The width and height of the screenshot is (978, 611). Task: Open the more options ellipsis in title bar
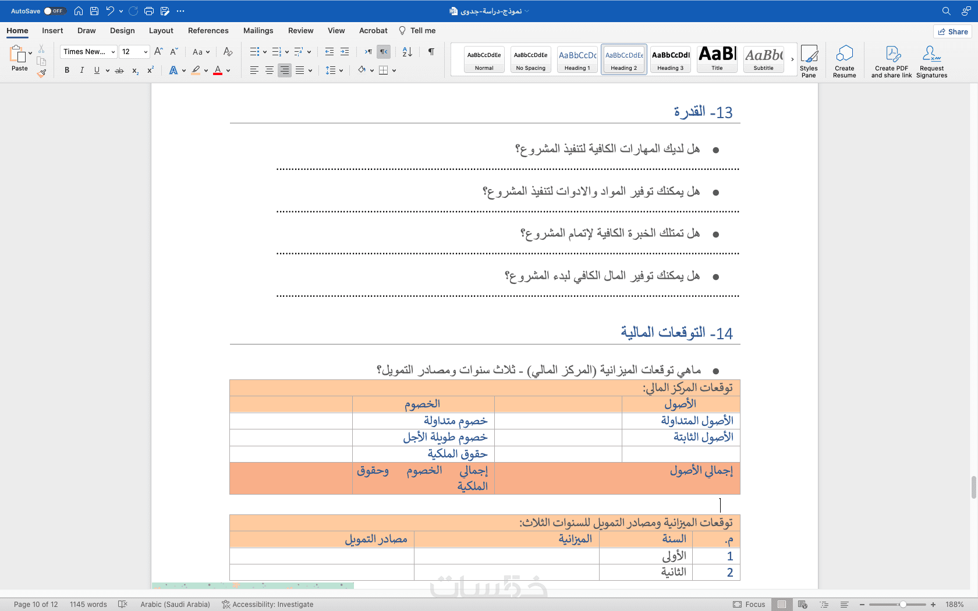180,11
